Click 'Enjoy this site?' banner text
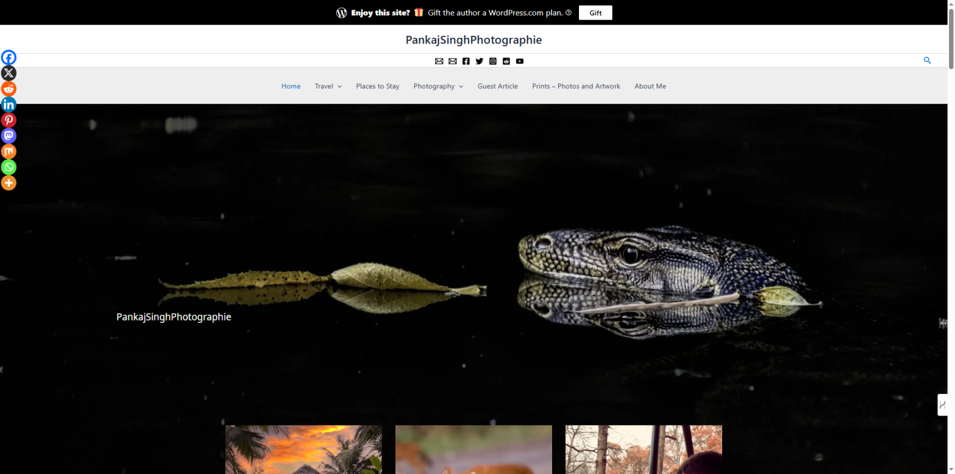This screenshot has width=955, height=474. [x=380, y=13]
